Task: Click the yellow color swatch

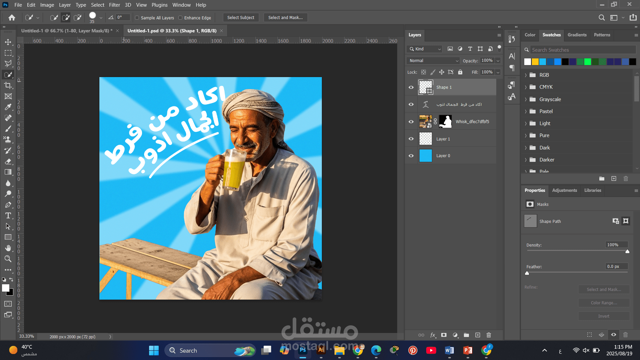Action: (535, 62)
